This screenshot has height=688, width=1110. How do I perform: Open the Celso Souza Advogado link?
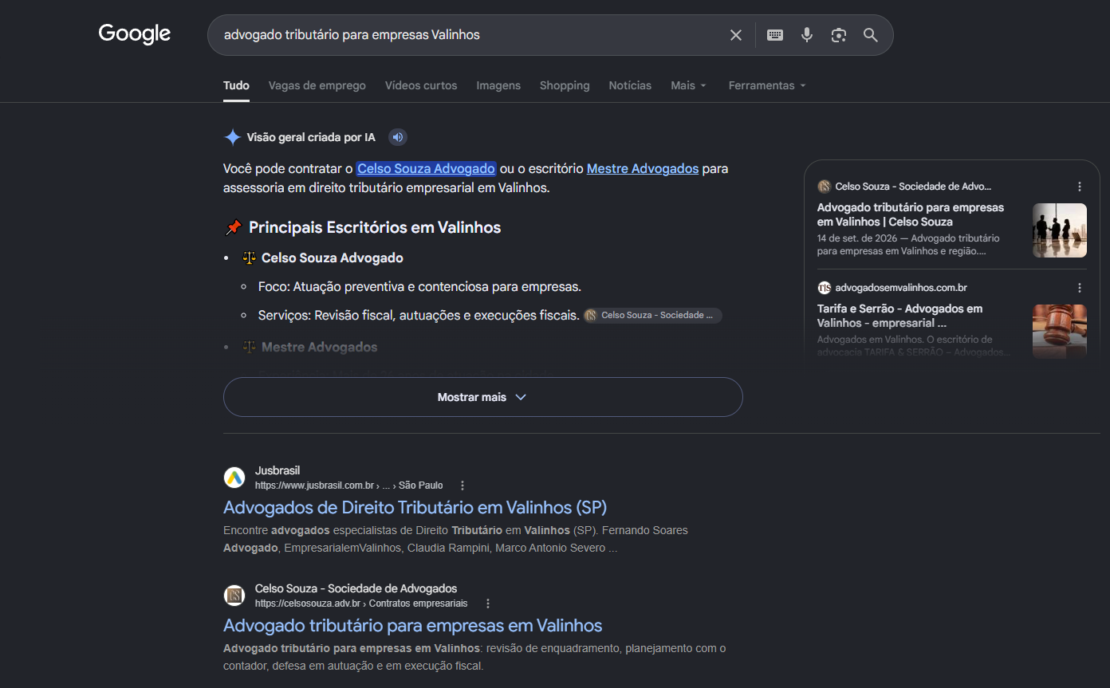pyautogui.click(x=427, y=169)
